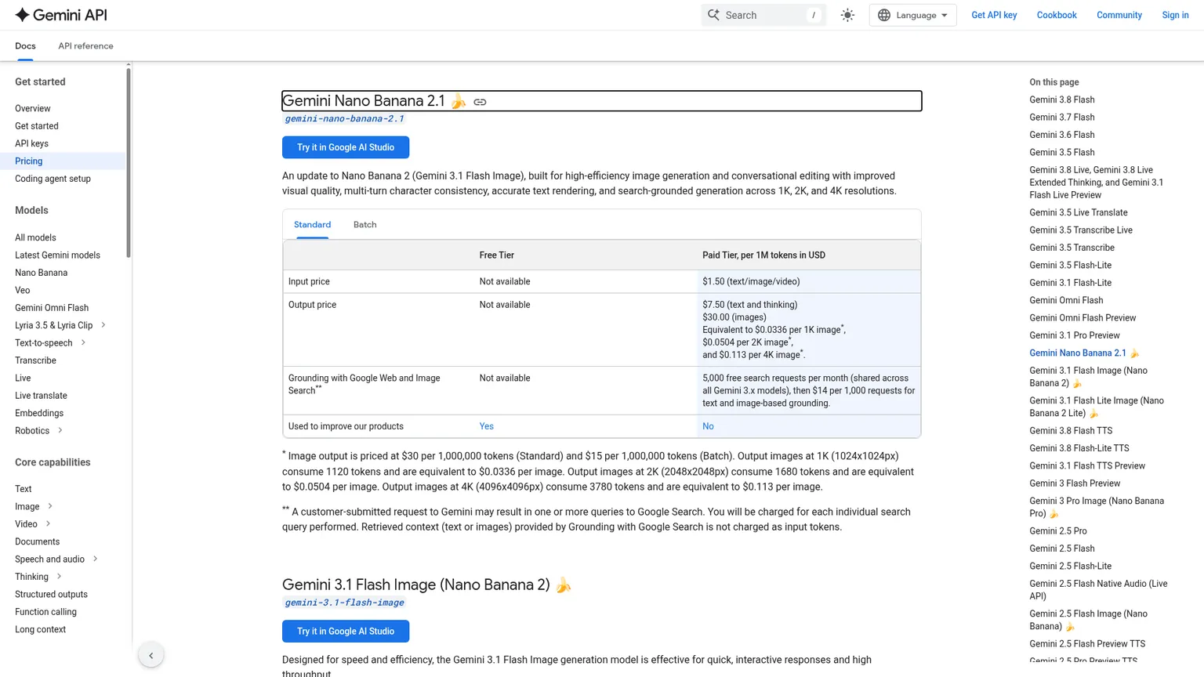Click Try it in Google AI Studio for Nano Banana 2.1
This screenshot has width=1204, height=677.
click(x=346, y=147)
